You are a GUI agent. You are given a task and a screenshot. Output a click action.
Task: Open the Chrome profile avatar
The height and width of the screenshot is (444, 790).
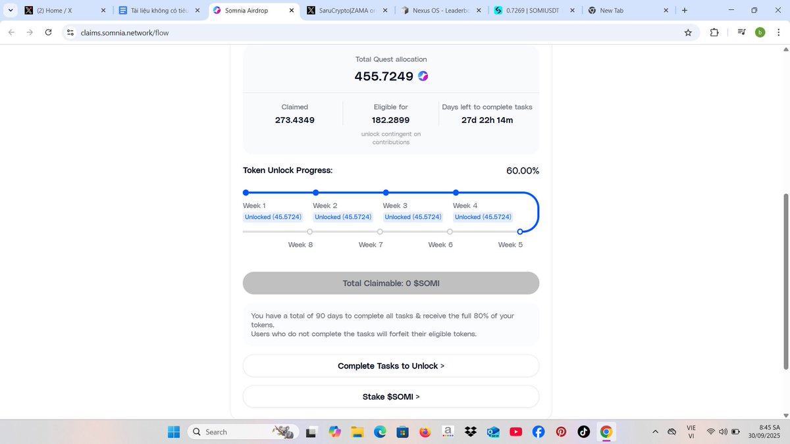pos(760,32)
